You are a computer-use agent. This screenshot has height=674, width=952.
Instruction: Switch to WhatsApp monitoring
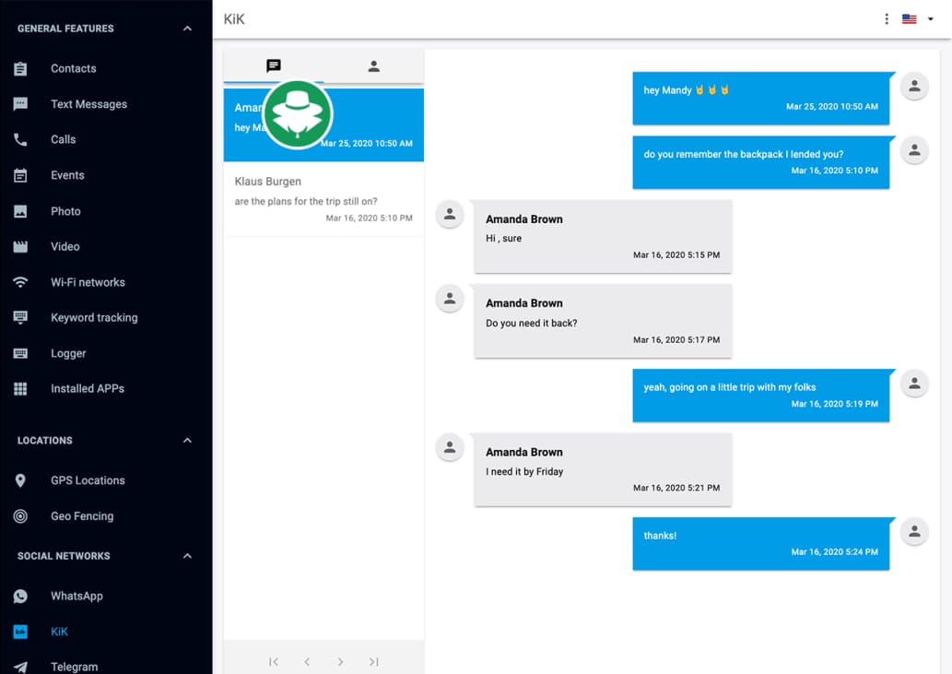pyautogui.click(x=78, y=596)
